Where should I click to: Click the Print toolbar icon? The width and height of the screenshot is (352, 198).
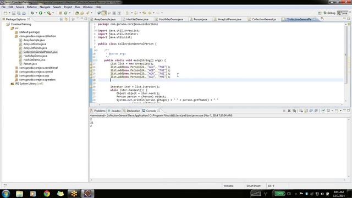click(x=24, y=13)
